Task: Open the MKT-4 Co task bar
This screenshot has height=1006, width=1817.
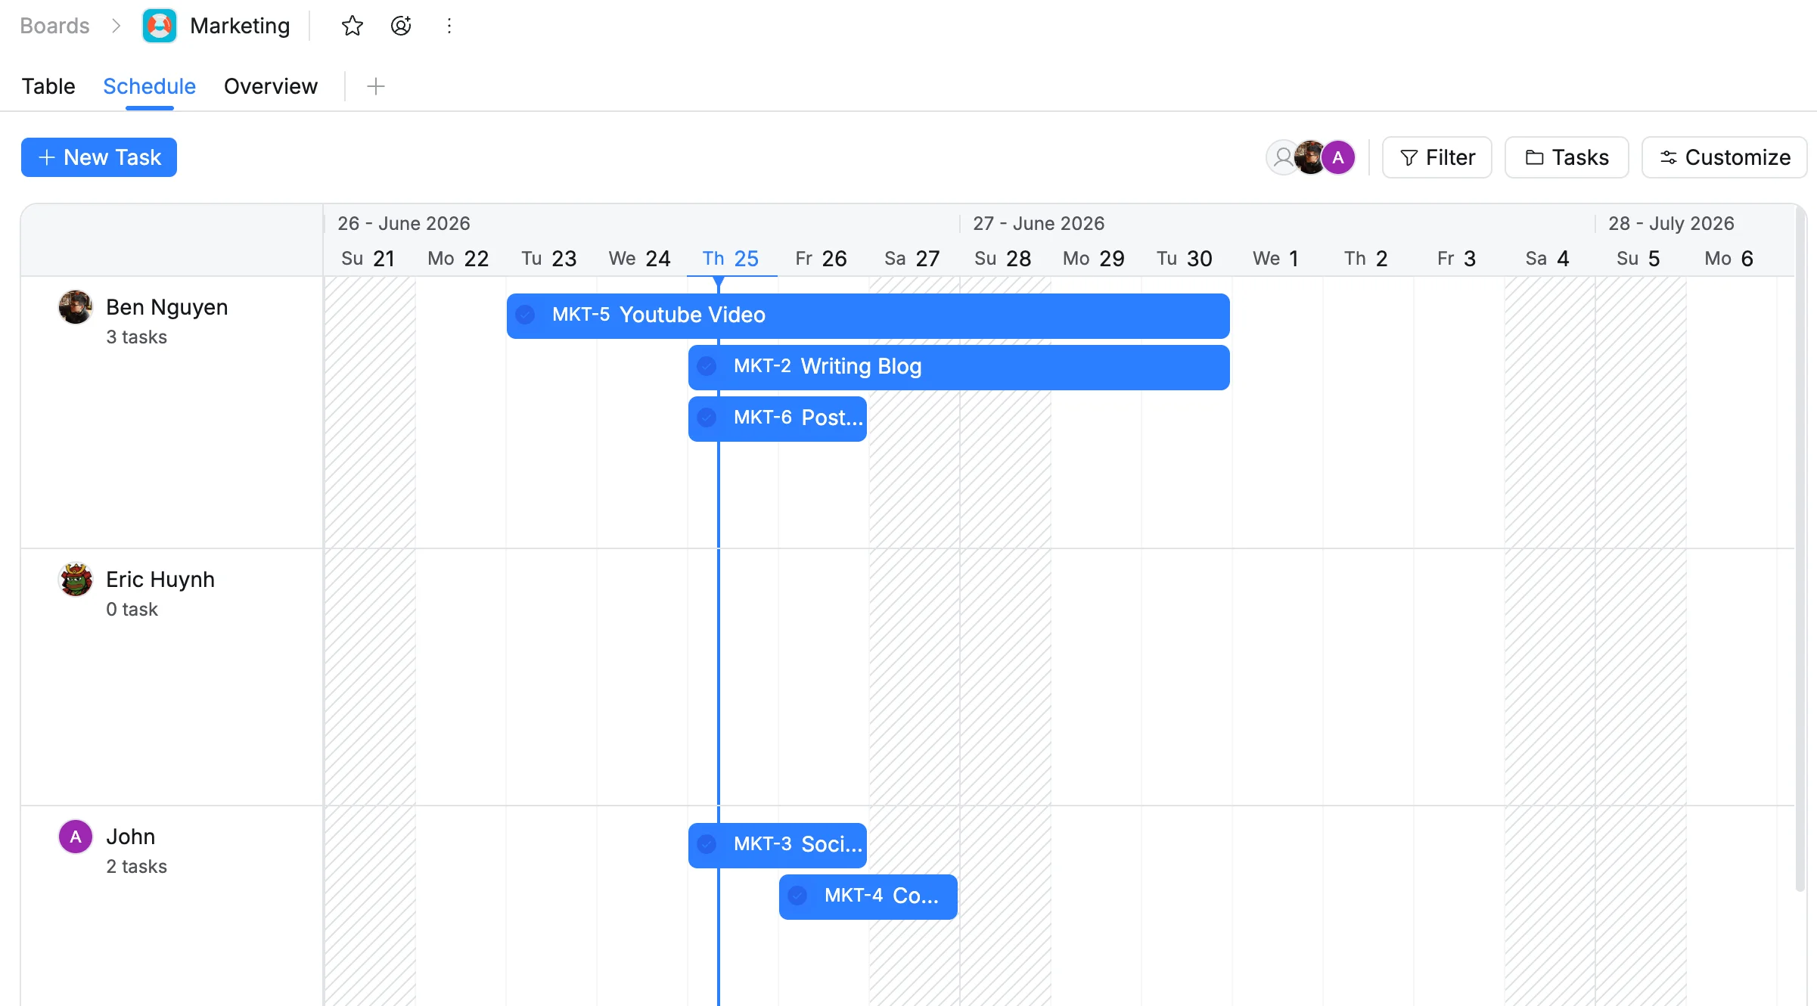Action: click(868, 896)
